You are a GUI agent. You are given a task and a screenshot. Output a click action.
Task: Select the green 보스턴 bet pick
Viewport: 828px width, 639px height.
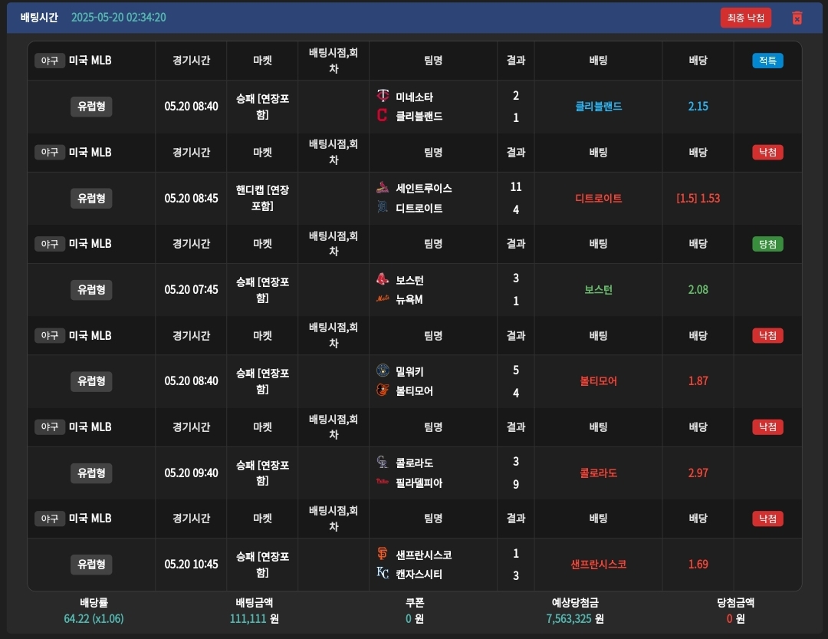click(598, 290)
